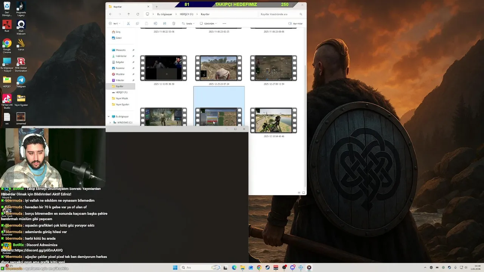484x272 pixels.
Task: Click the Rename icon in toolbar
Action: point(155,23)
